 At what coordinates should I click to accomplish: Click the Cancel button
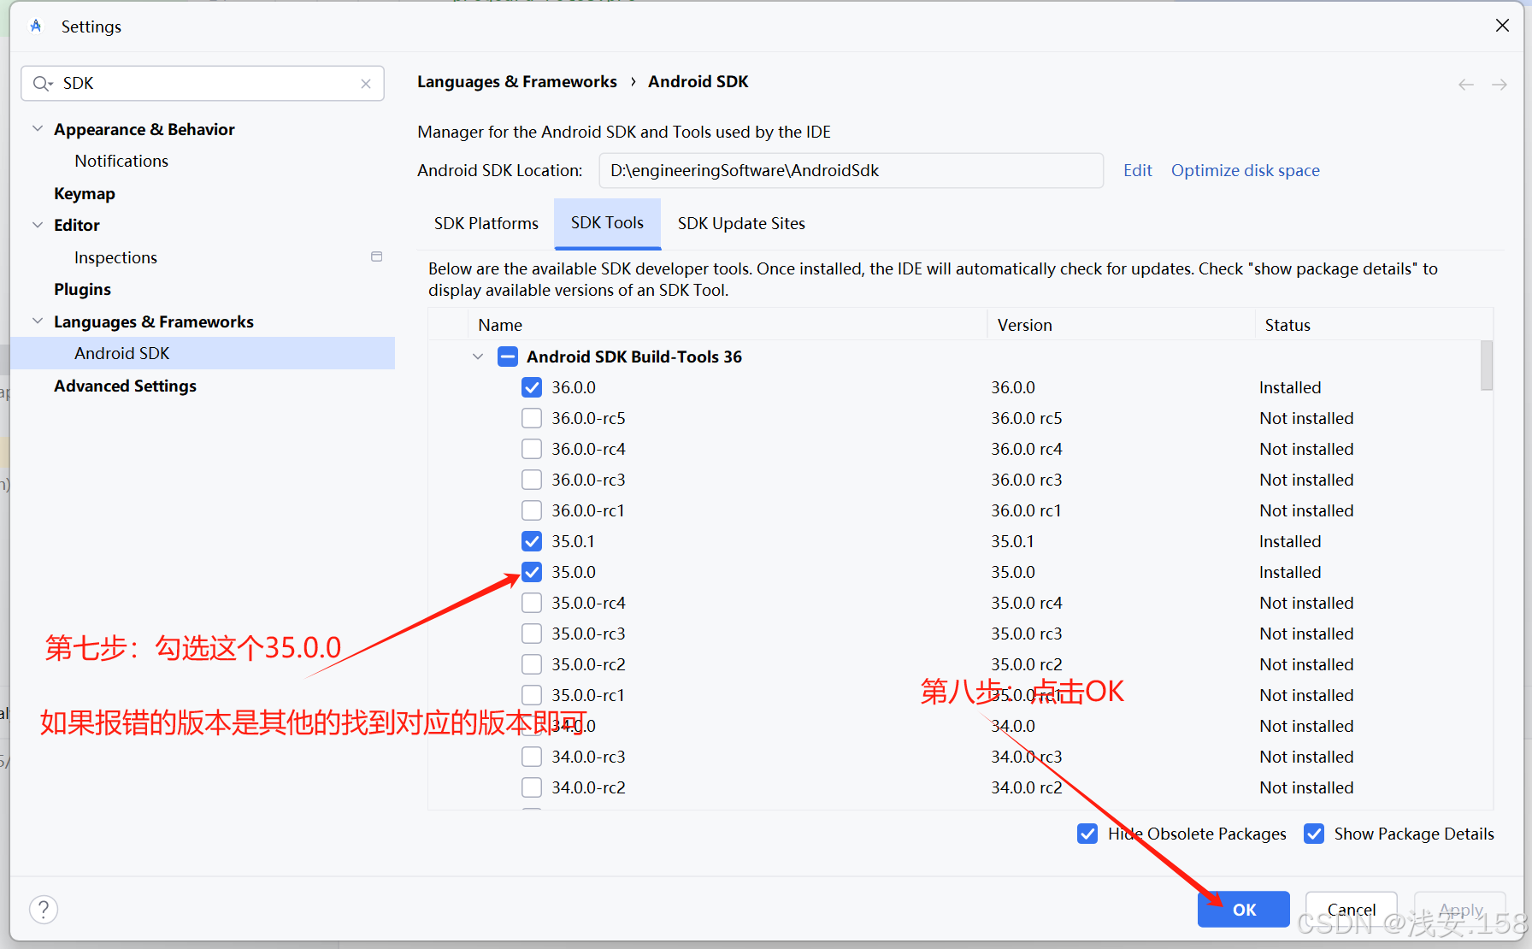(1352, 910)
